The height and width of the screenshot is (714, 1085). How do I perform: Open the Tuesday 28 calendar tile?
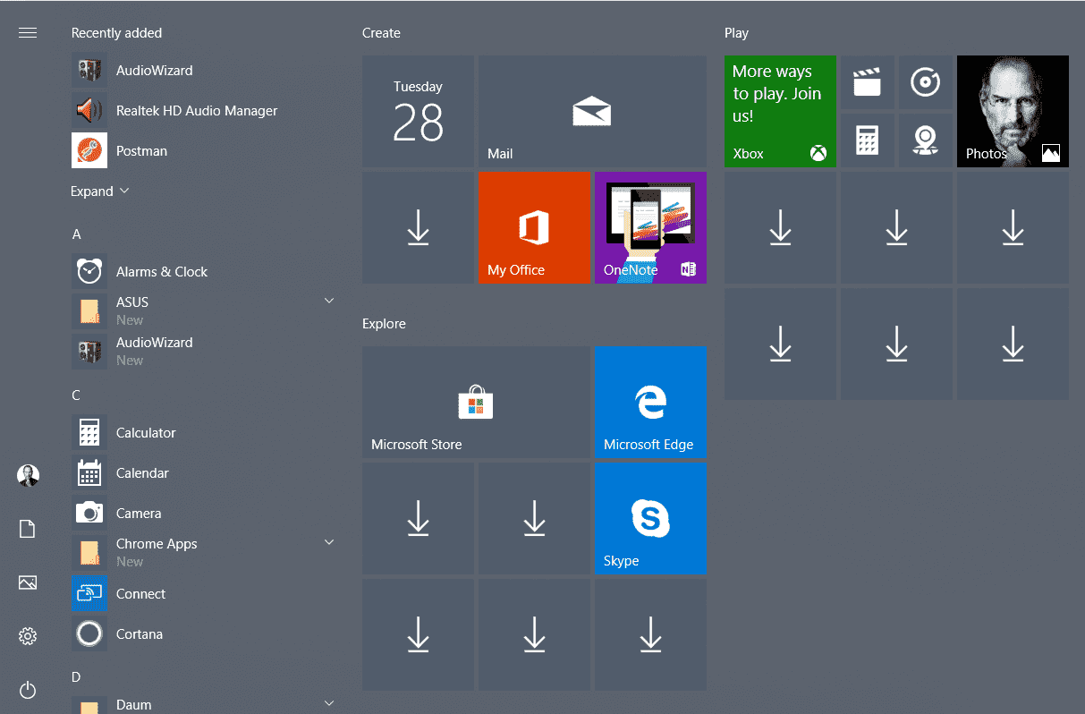pos(418,111)
